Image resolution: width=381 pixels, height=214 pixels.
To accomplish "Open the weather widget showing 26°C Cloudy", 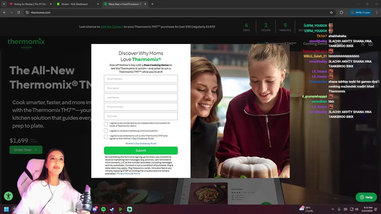I will pos(306,209).
